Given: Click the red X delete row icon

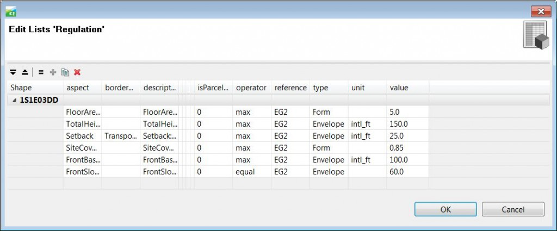Looking at the screenshot, I should point(77,72).
